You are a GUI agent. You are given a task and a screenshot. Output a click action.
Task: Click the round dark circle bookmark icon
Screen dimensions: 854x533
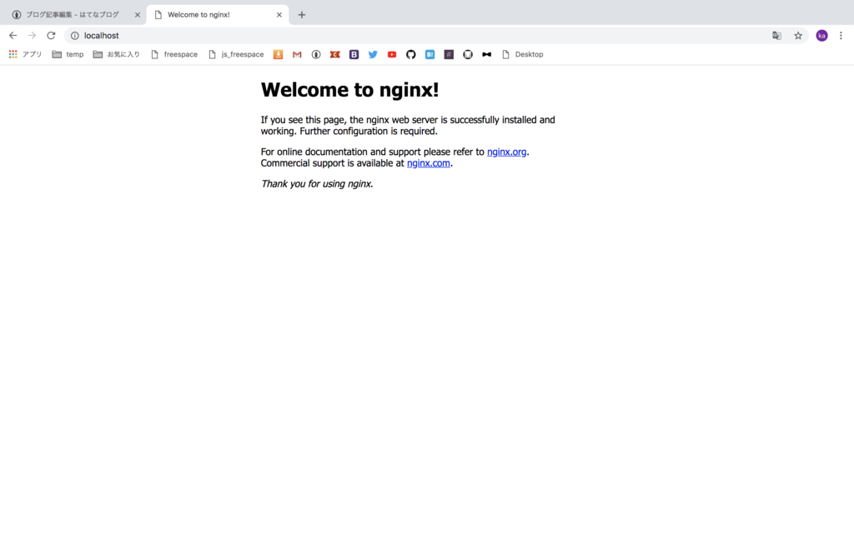click(468, 54)
